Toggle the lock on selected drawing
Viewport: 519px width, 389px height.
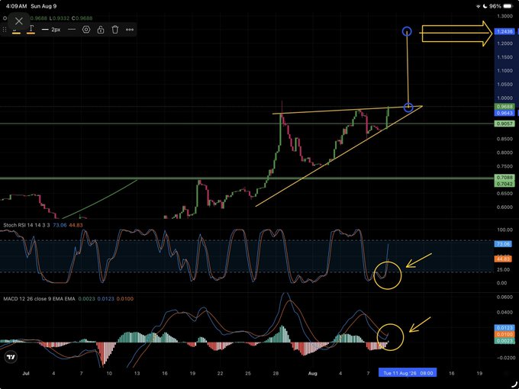coord(101,30)
